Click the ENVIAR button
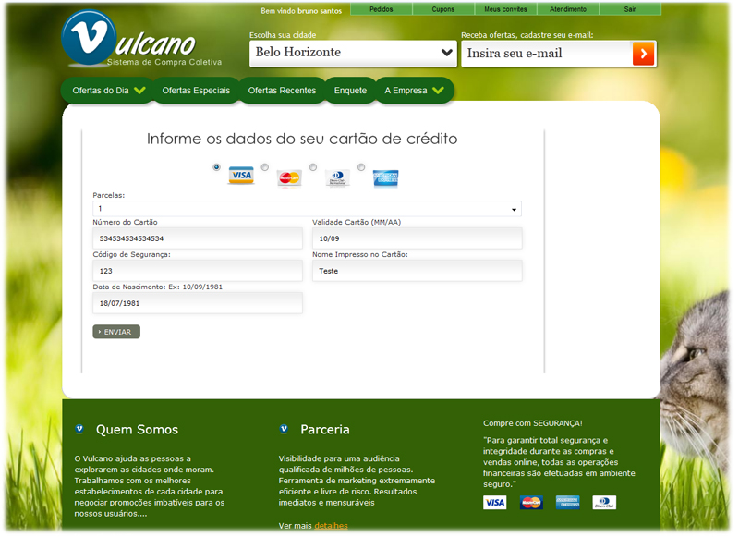The width and height of the screenshot is (739, 537). (x=116, y=332)
